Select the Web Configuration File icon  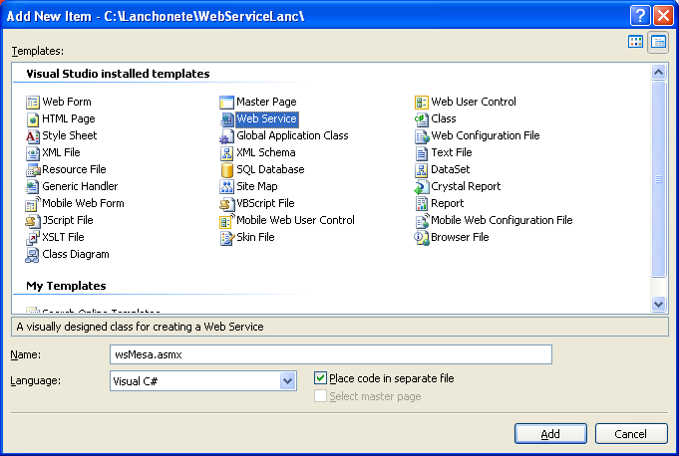pos(422,136)
